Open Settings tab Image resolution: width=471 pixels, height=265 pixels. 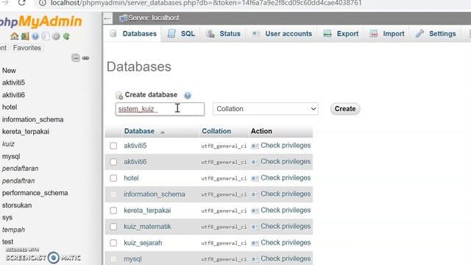point(436,34)
